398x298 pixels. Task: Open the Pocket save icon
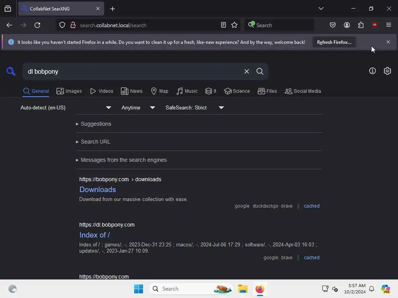tap(333, 25)
